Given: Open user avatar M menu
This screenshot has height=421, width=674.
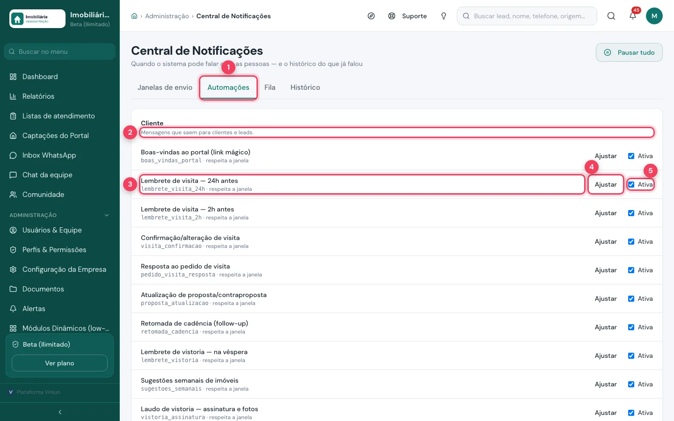Looking at the screenshot, I should click(654, 16).
